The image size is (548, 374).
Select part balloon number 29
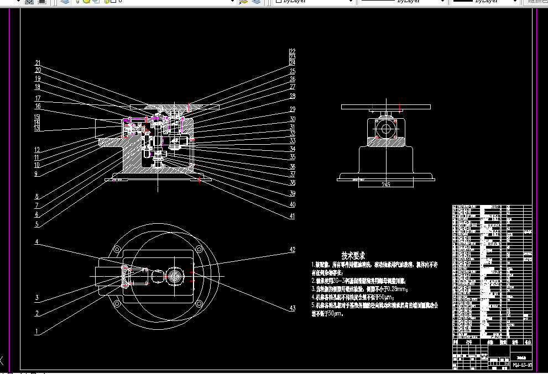293,109
